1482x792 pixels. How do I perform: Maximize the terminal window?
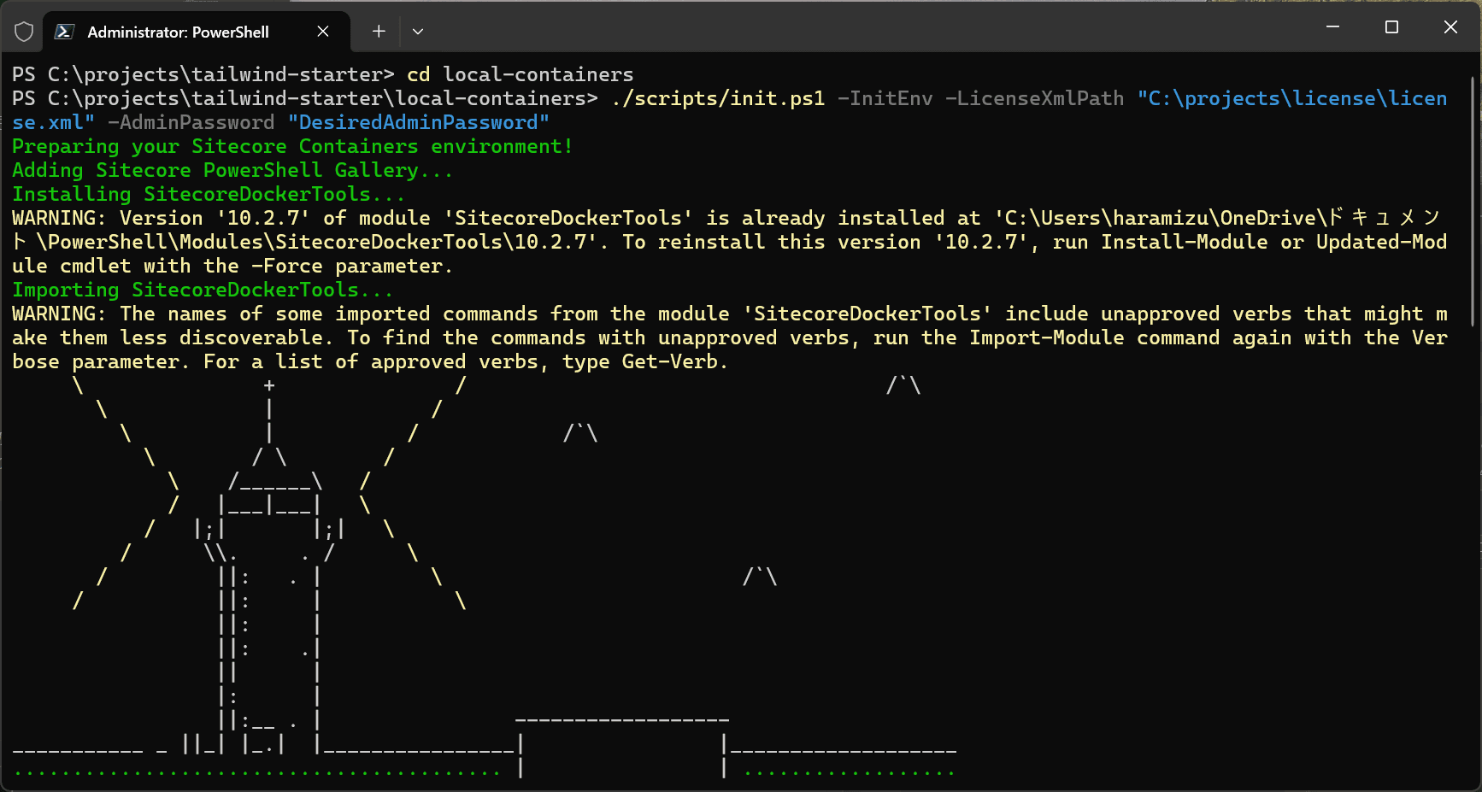pos(1391,27)
